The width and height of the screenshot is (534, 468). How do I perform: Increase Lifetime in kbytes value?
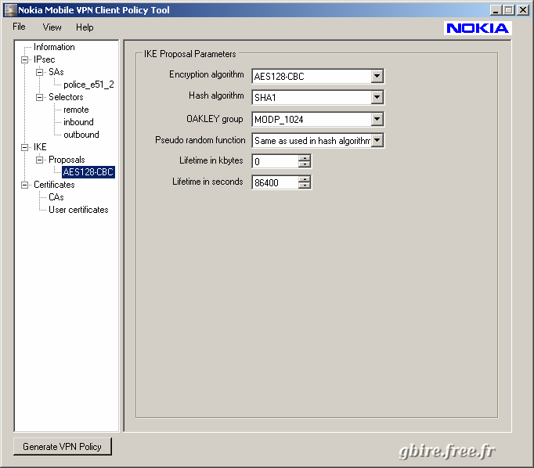coord(305,158)
